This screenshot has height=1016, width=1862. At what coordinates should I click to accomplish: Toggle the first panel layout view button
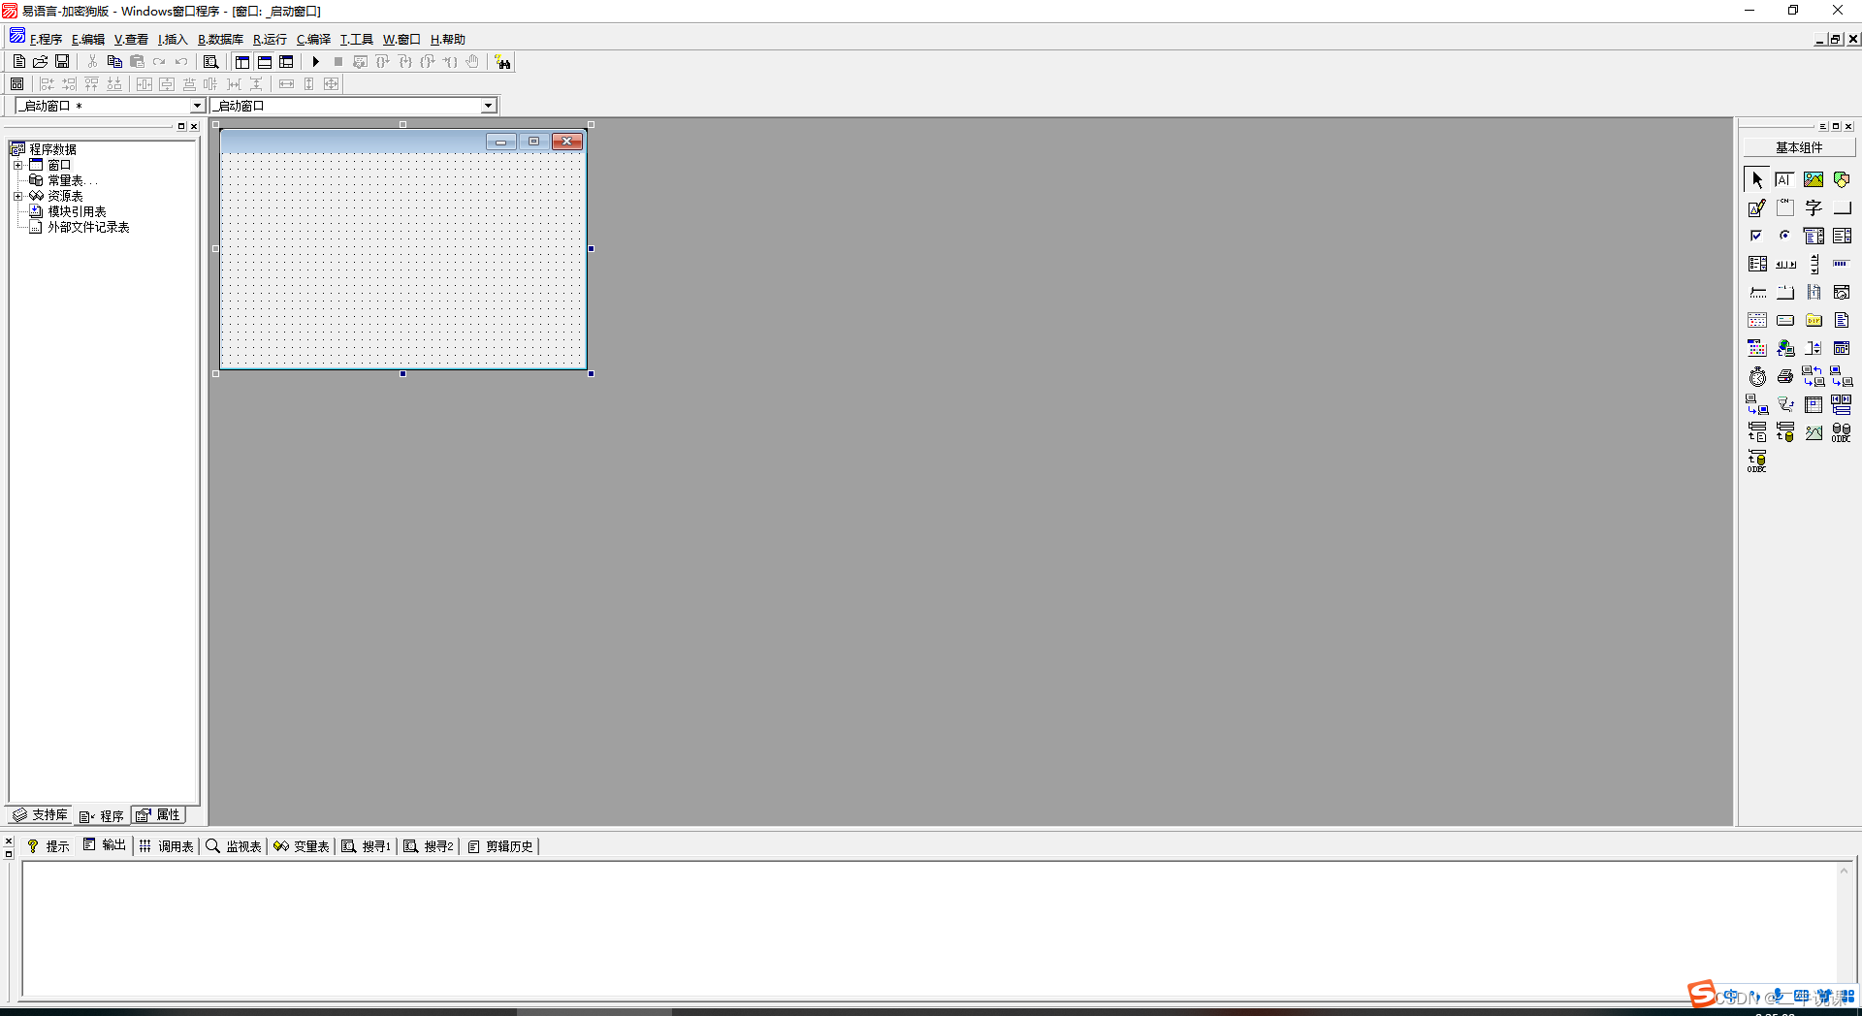click(x=242, y=61)
